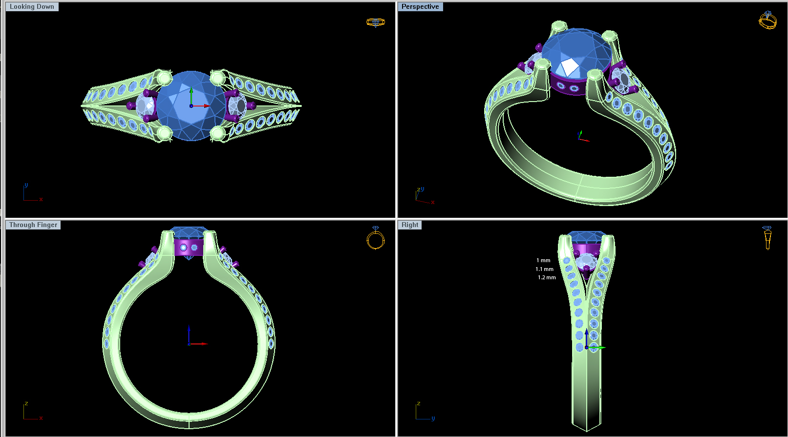Image resolution: width=788 pixels, height=437 pixels.
Task: Click the XZ axis indicator in Through Finger viewport
Action: 31,412
